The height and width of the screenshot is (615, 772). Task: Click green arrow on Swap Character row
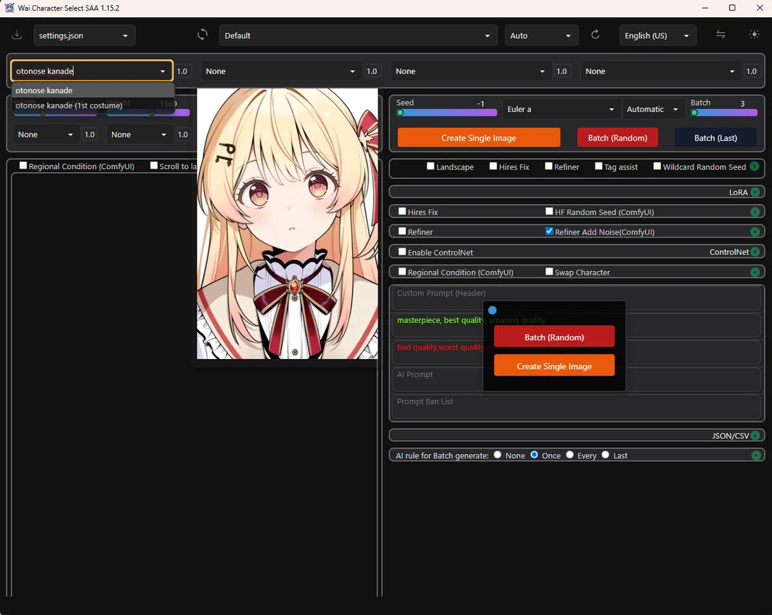(755, 272)
